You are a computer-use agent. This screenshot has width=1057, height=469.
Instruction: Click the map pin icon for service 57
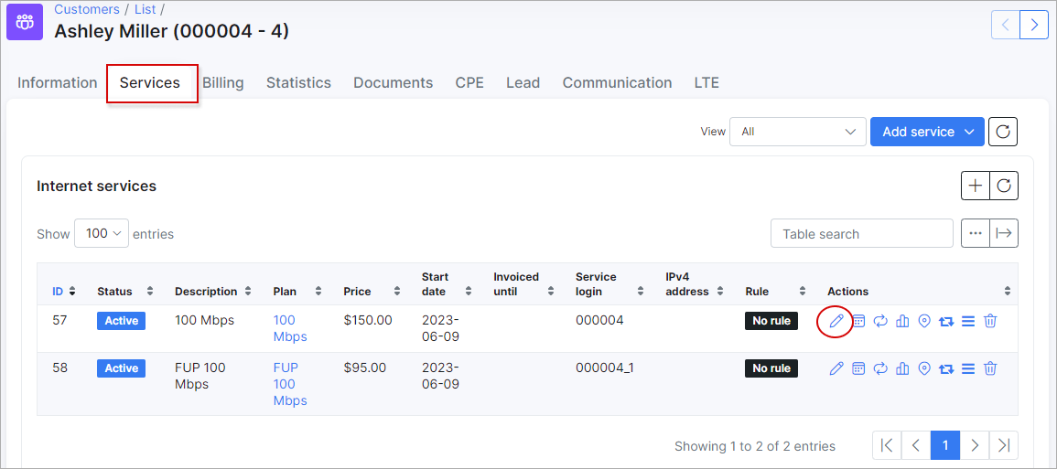pyautogui.click(x=924, y=321)
